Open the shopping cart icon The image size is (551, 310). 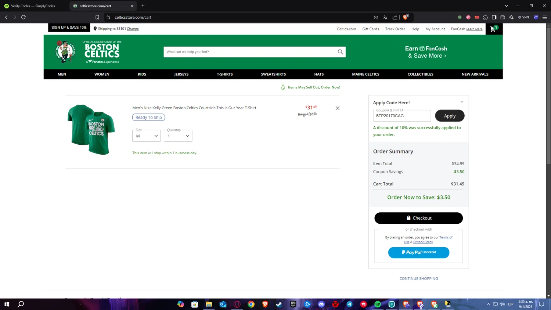(x=494, y=29)
